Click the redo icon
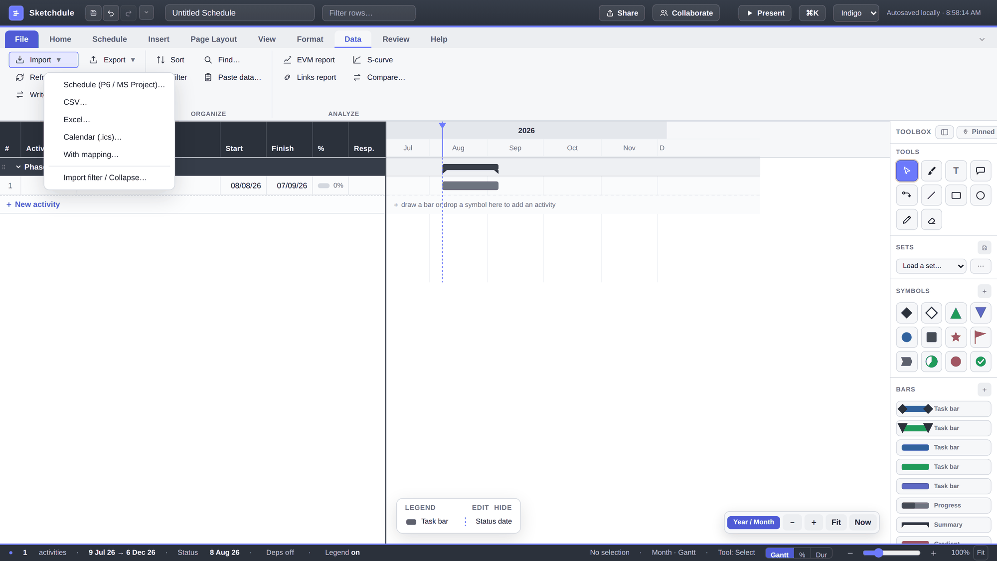This screenshot has height=561, width=997. pyautogui.click(x=129, y=13)
